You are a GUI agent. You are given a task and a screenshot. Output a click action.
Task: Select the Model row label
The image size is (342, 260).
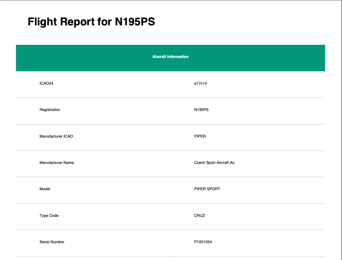click(x=45, y=189)
